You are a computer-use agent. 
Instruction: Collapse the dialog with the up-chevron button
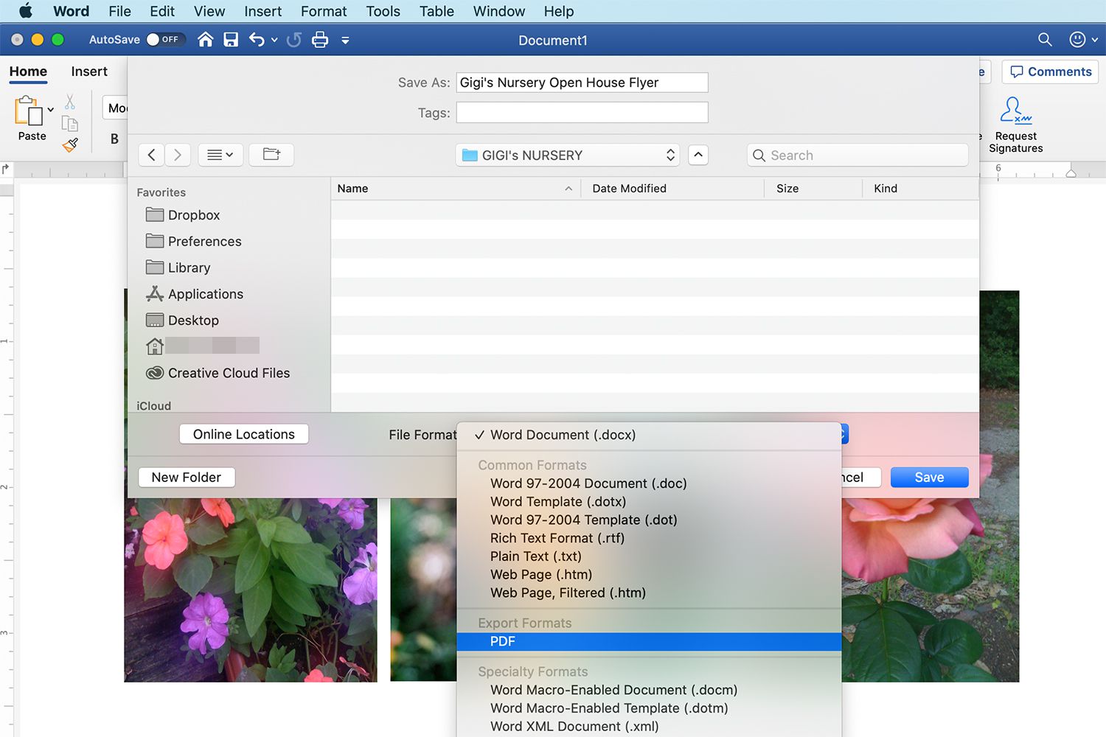698,155
